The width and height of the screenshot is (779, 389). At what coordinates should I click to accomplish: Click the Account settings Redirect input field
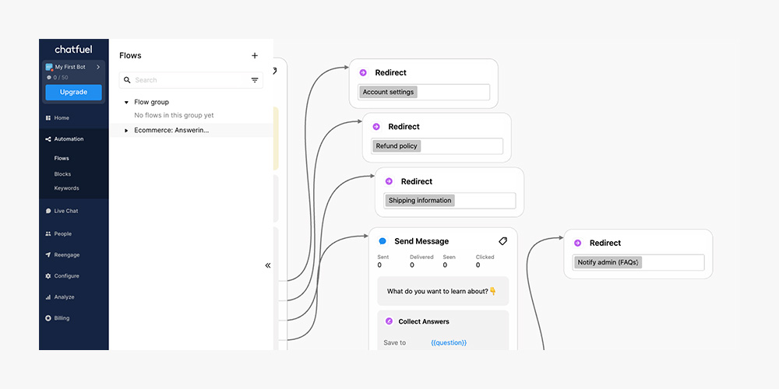point(424,93)
